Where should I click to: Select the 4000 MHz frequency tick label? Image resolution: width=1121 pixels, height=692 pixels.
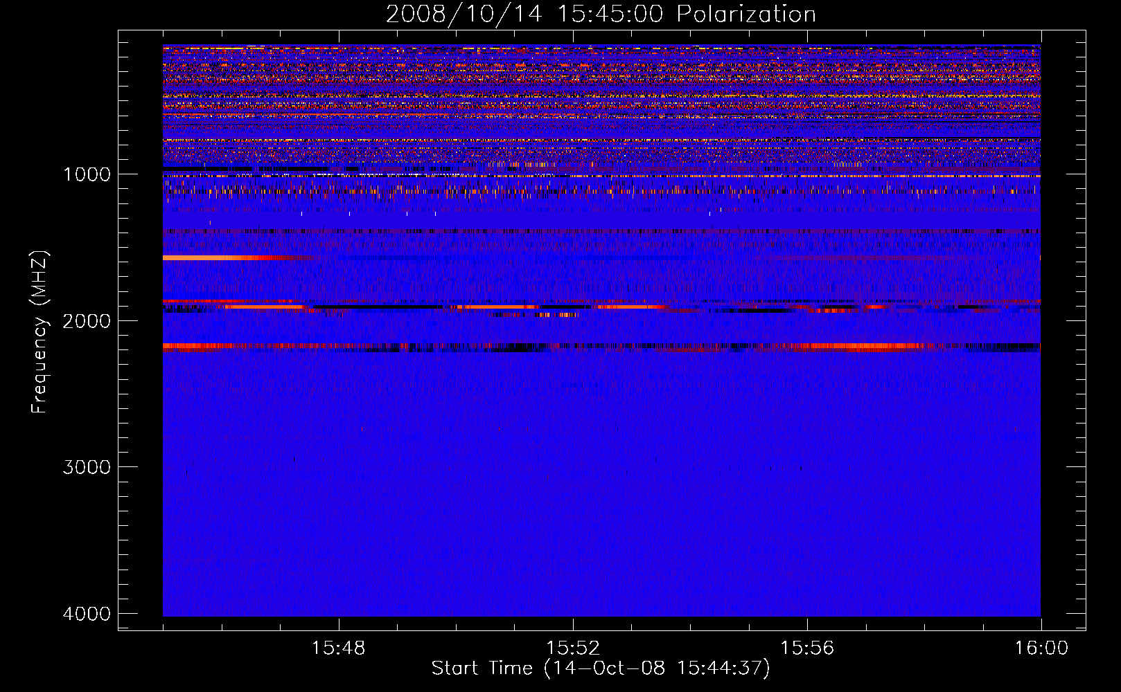tap(87, 613)
